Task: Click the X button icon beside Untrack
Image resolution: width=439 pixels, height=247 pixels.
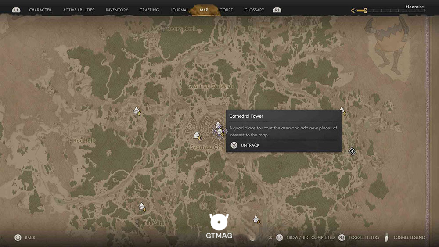Action: tap(234, 145)
